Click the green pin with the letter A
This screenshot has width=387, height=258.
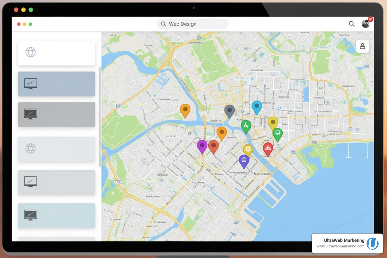(x=246, y=125)
